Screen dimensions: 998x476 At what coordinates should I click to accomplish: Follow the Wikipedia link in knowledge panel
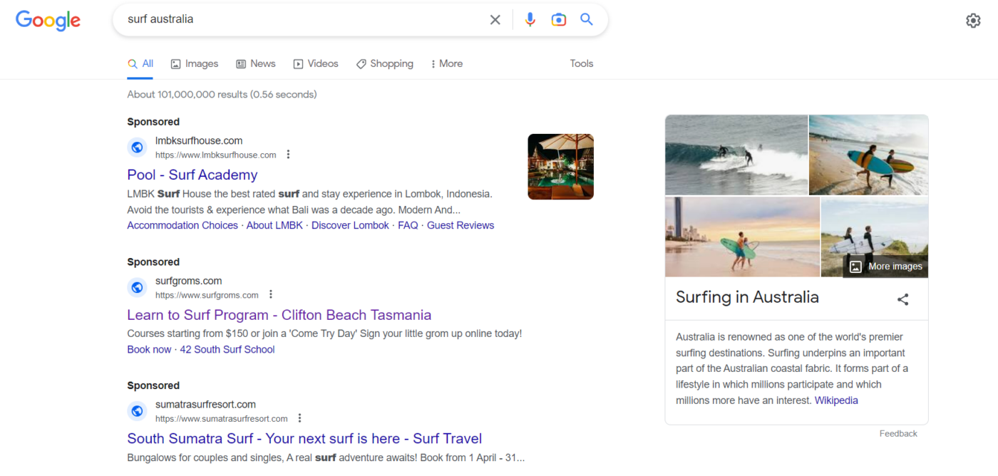(836, 400)
